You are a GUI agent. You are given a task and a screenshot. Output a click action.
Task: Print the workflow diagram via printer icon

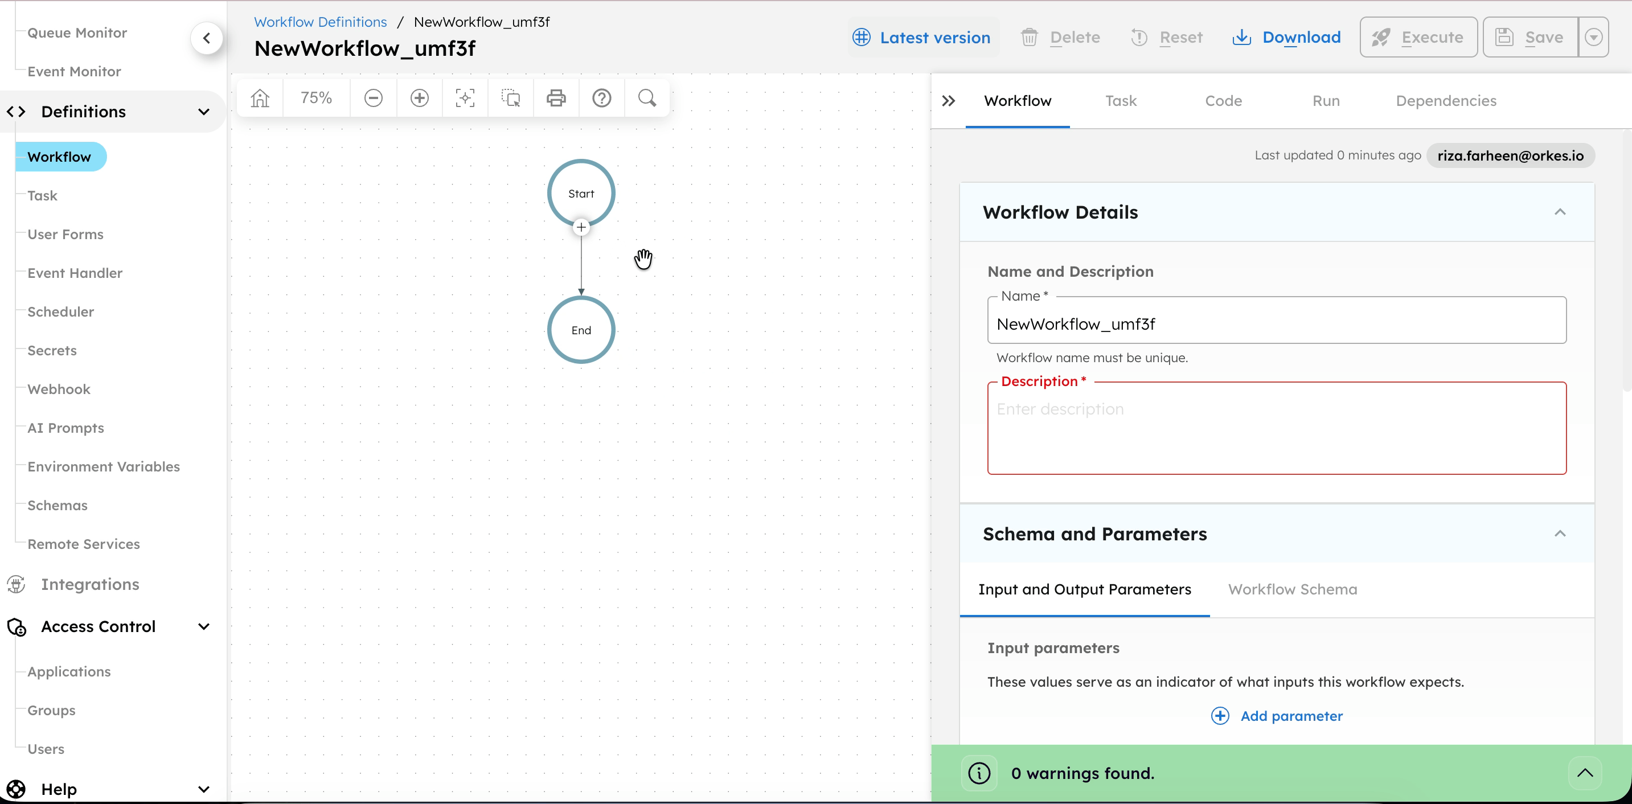click(x=556, y=98)
